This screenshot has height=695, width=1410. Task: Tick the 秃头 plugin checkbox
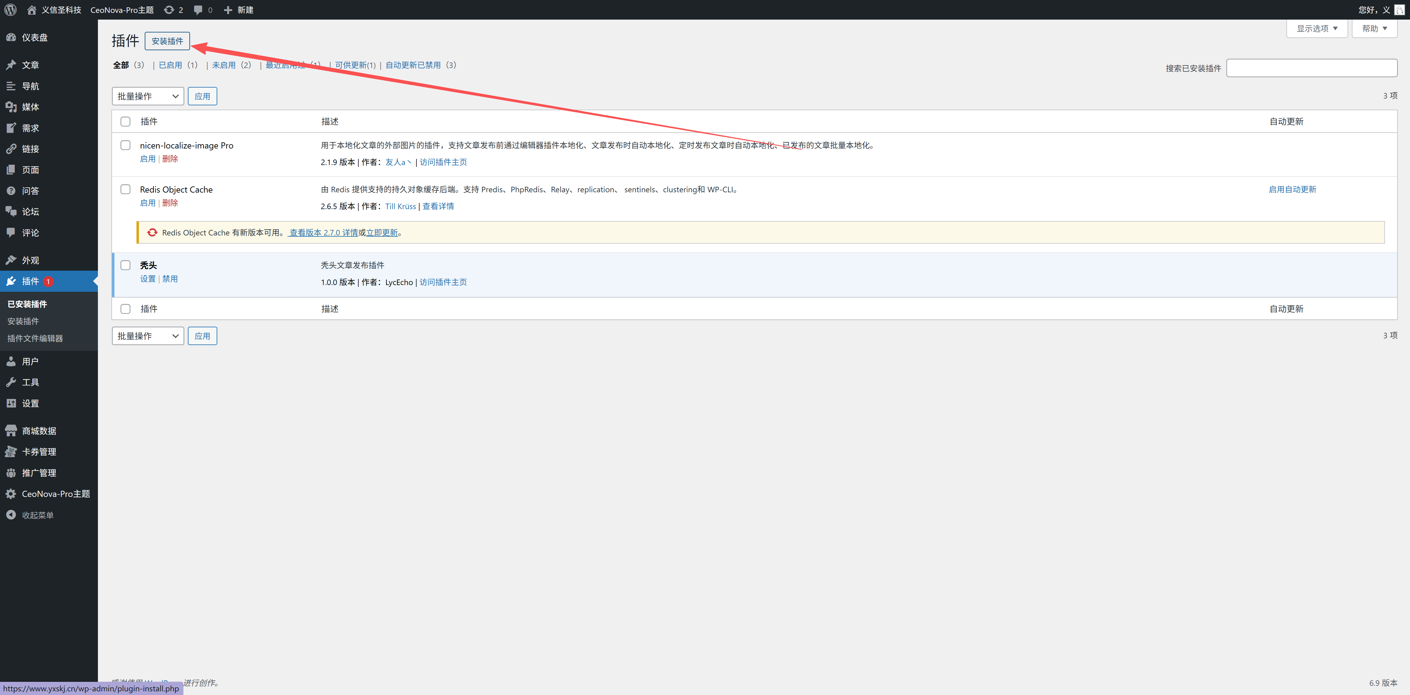(x=125, y=265)
